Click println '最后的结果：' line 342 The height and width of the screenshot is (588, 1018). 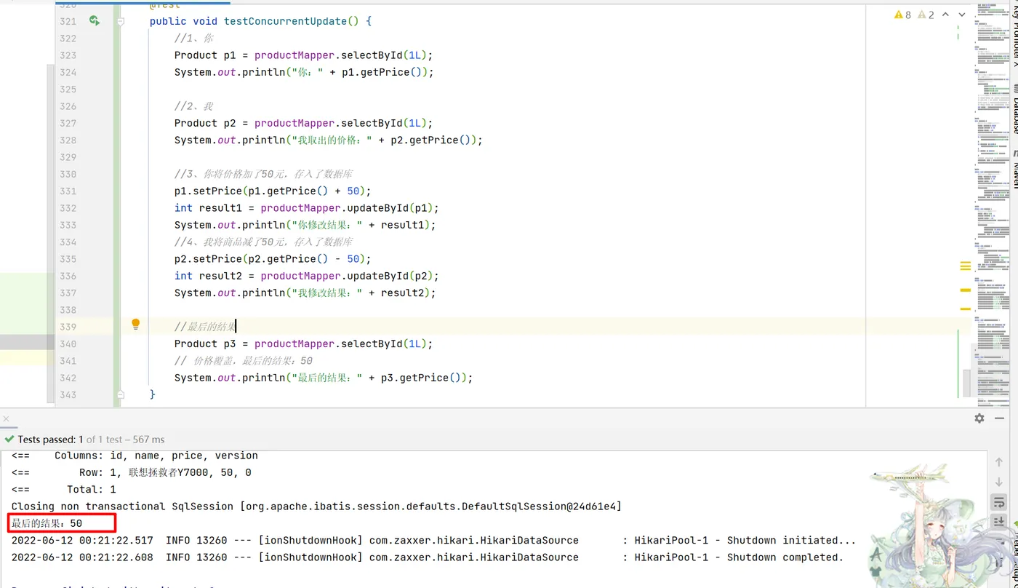pyautogui.click(x=324, y=378)
